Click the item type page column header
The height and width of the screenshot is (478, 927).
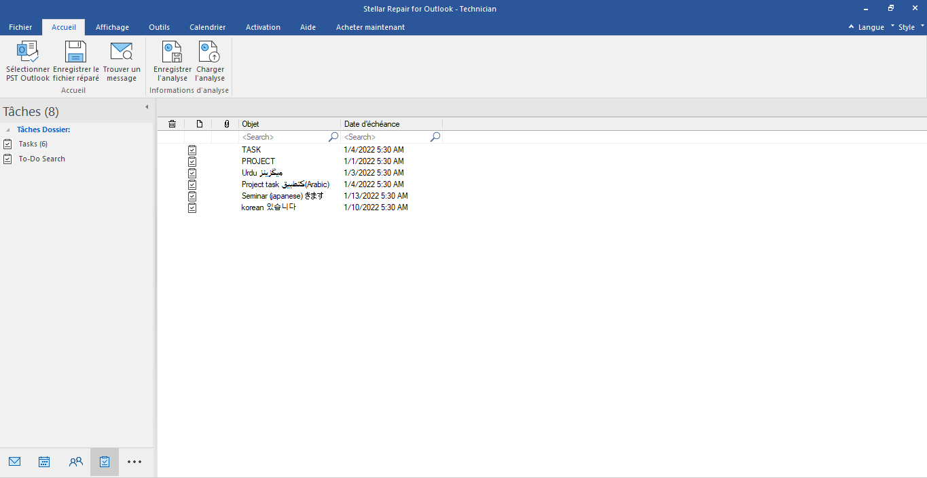199,124
